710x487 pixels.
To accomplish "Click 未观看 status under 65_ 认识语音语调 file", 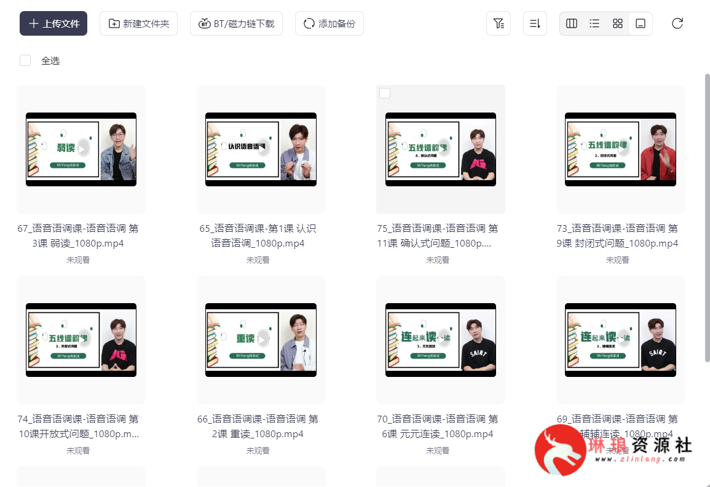I will (x=258, y=260).
